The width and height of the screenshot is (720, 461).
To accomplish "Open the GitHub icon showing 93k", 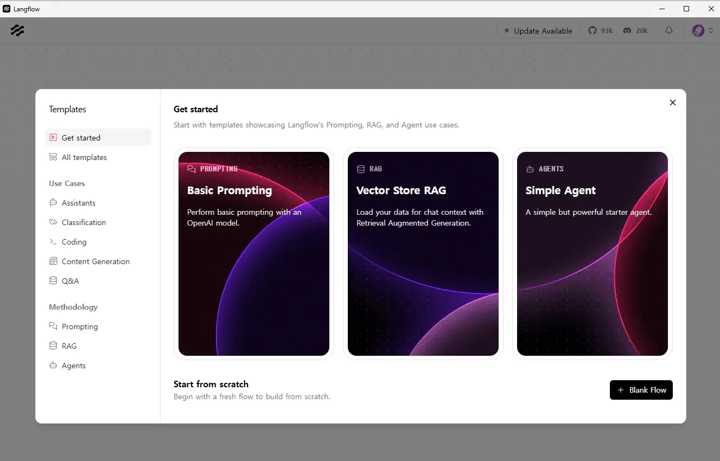I will [592, 31].
